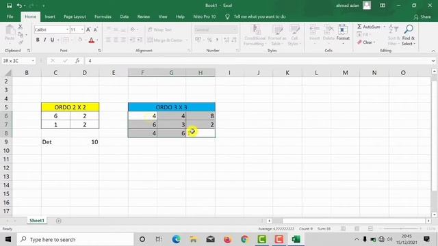438x246 pixels.
Task: Open the Nitro Pro 10 tab
Action: pyautogui.click(x=205, y=16)
